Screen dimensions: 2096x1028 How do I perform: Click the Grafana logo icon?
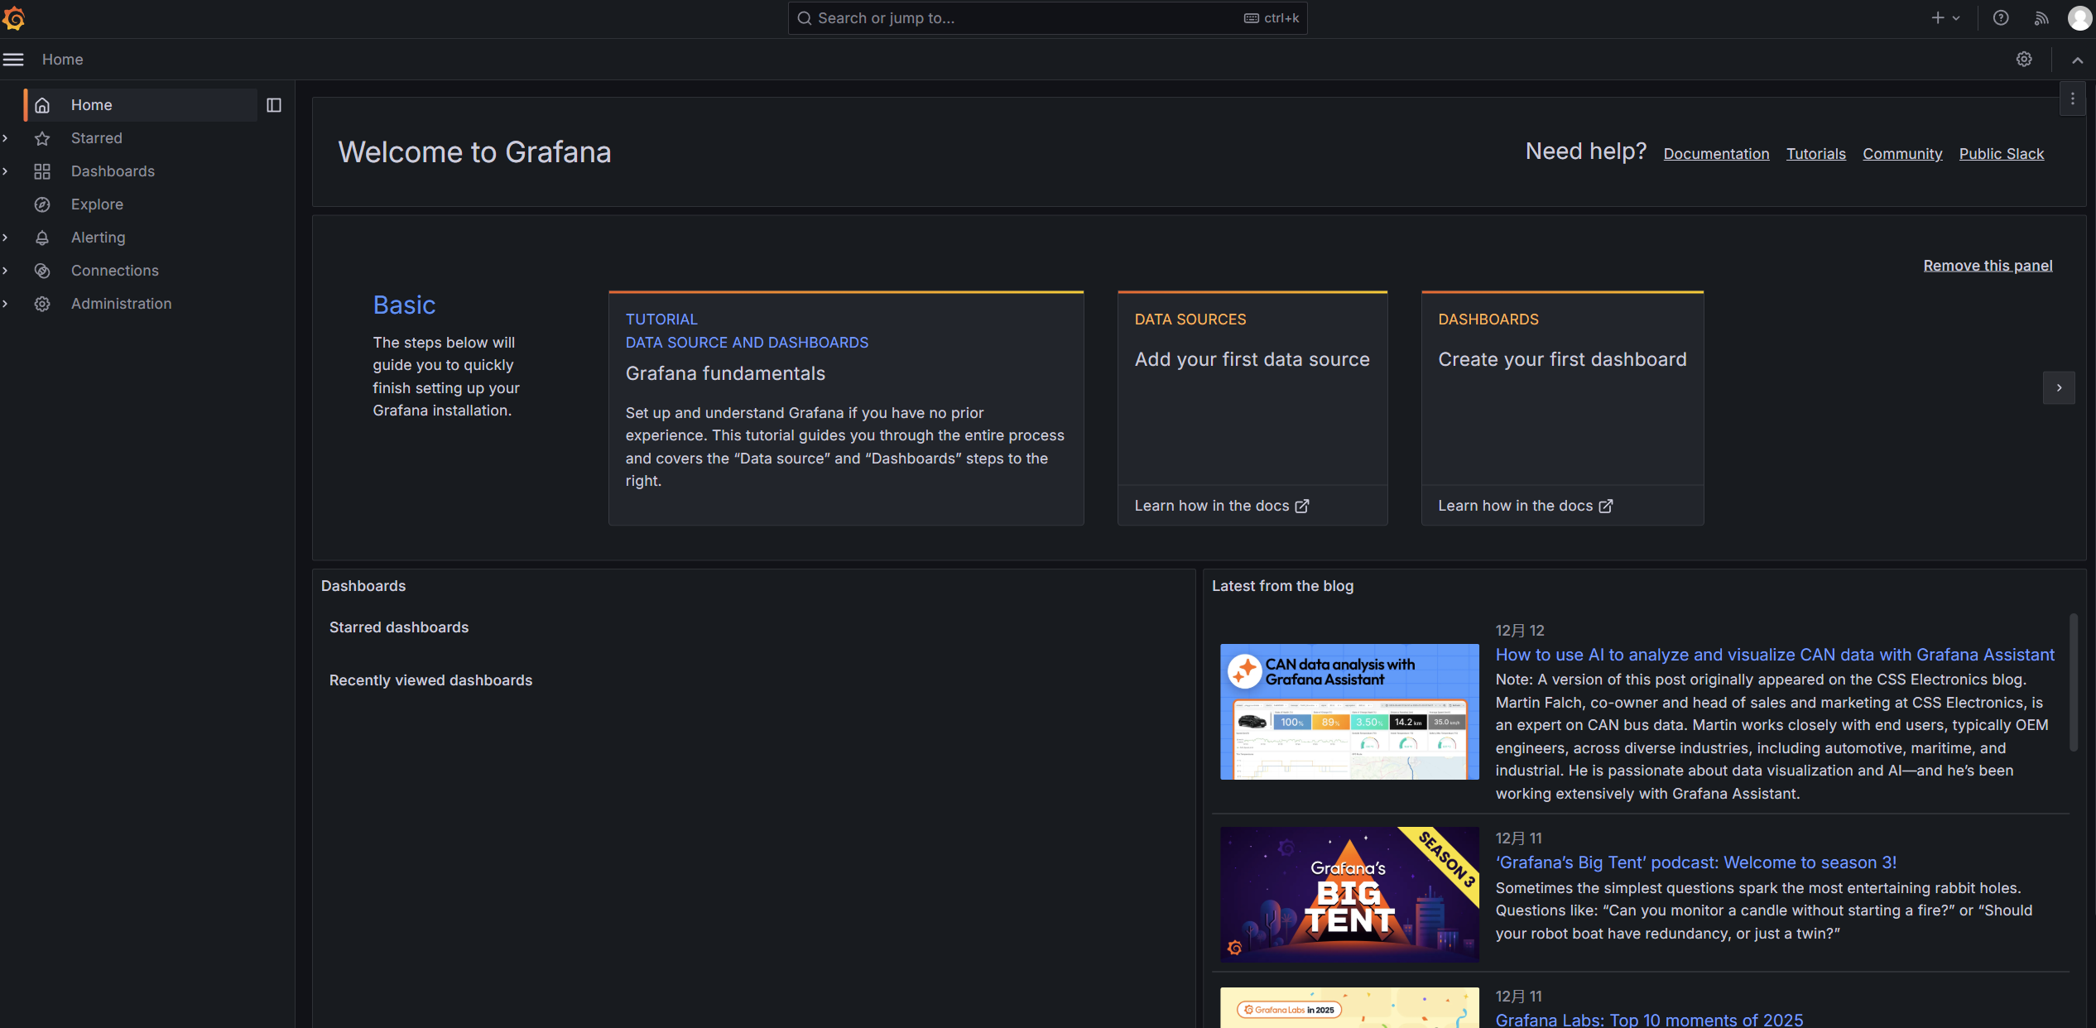point(14,18)
